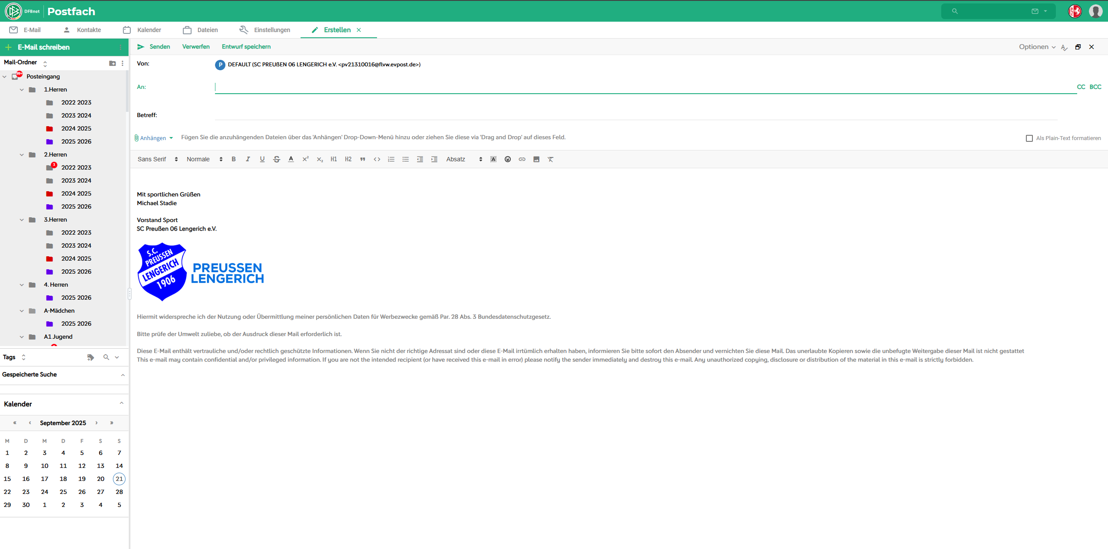
Task: Clear text formatting
Action: tap(550, 159)
